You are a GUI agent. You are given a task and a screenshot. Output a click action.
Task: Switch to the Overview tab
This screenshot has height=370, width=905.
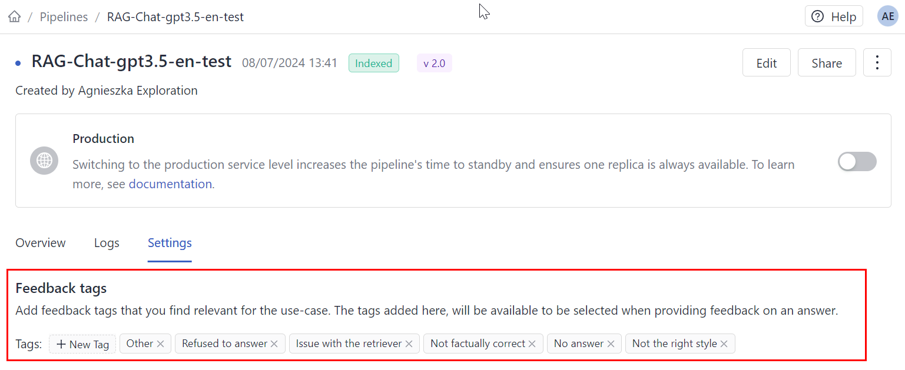(40, 243)
